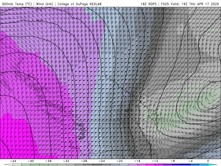Click the "Wind (kts)" header label
Image resolution: width=221 pixels, height=166 pixels.
(44, 4)
